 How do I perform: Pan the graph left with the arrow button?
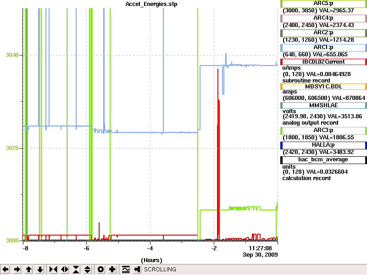tap(6, 269)
